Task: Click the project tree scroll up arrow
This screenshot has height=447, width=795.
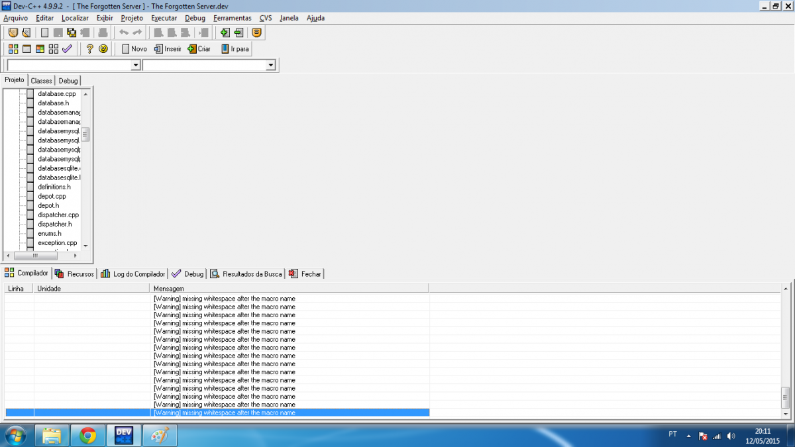Action: coord(85,93)
